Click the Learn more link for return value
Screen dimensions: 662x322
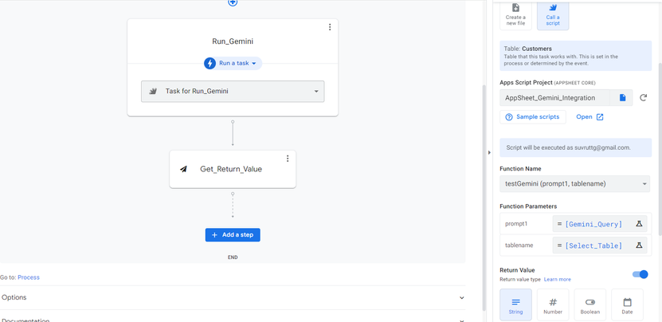tap(558, 279)
